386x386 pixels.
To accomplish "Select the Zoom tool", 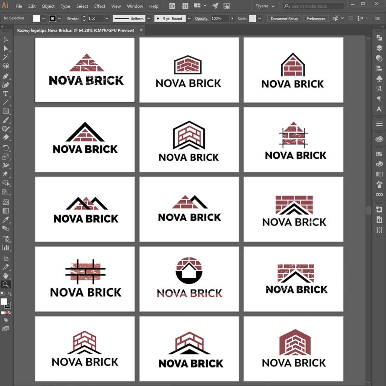I will pos(5,284).
